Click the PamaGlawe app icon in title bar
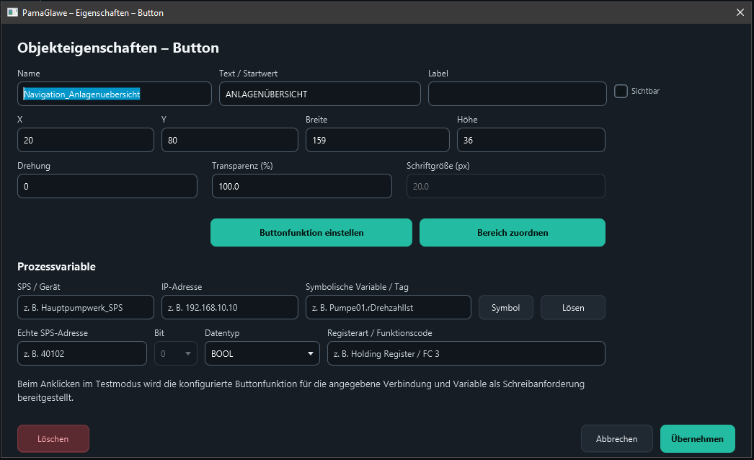This screenshot has width=754, height=460. tap(12, 12)
